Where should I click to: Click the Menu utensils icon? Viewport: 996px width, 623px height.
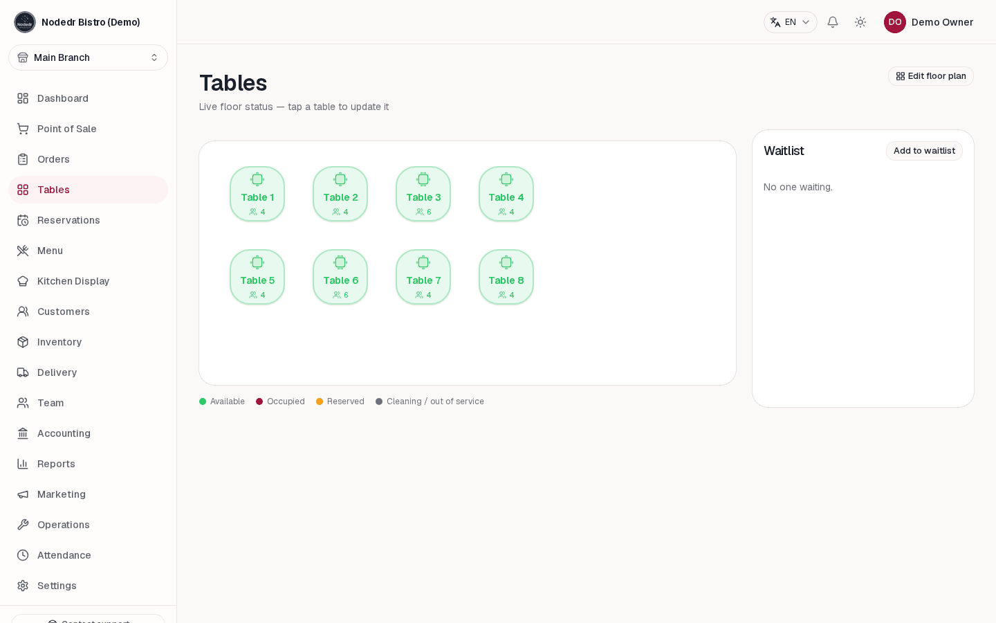coord(23,251)
